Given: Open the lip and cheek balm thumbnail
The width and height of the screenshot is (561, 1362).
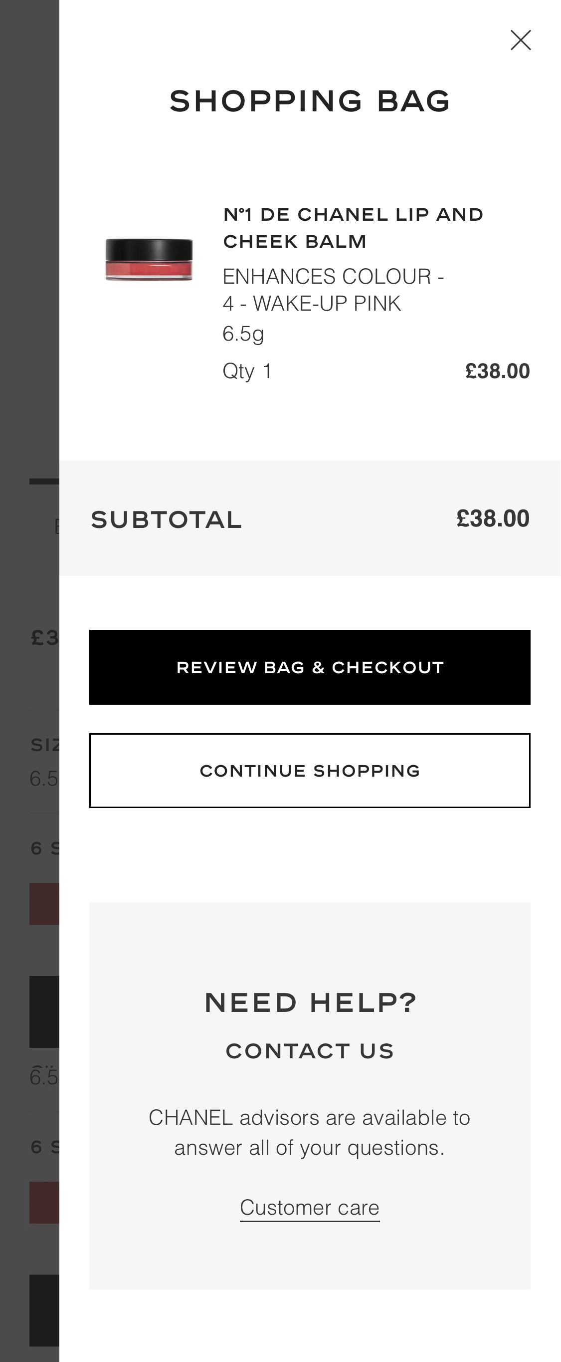Looking at the screenshot, I should (149, 260).
